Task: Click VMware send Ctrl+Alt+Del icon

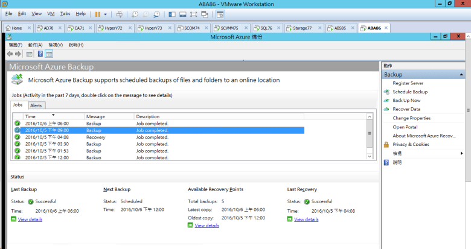Action: 119,14
